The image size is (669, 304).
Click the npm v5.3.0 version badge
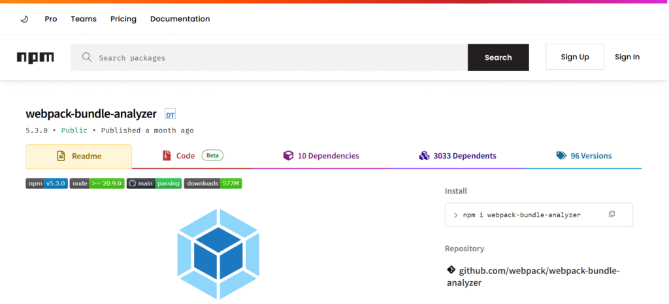(x=46, y=183)
